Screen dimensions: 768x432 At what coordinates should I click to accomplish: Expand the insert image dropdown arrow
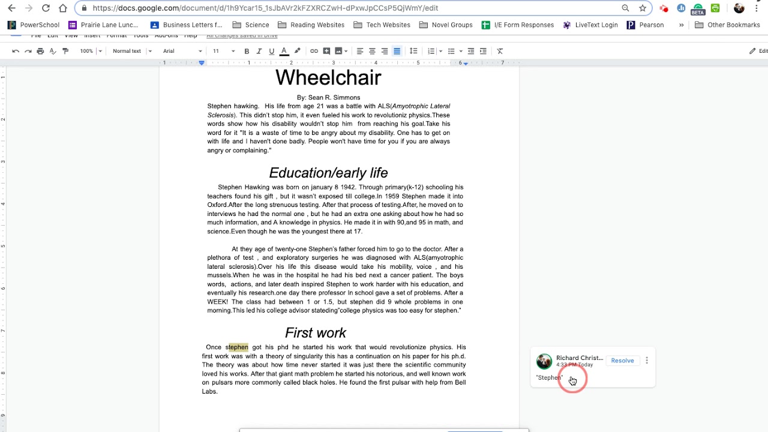(x=347, y=51)
